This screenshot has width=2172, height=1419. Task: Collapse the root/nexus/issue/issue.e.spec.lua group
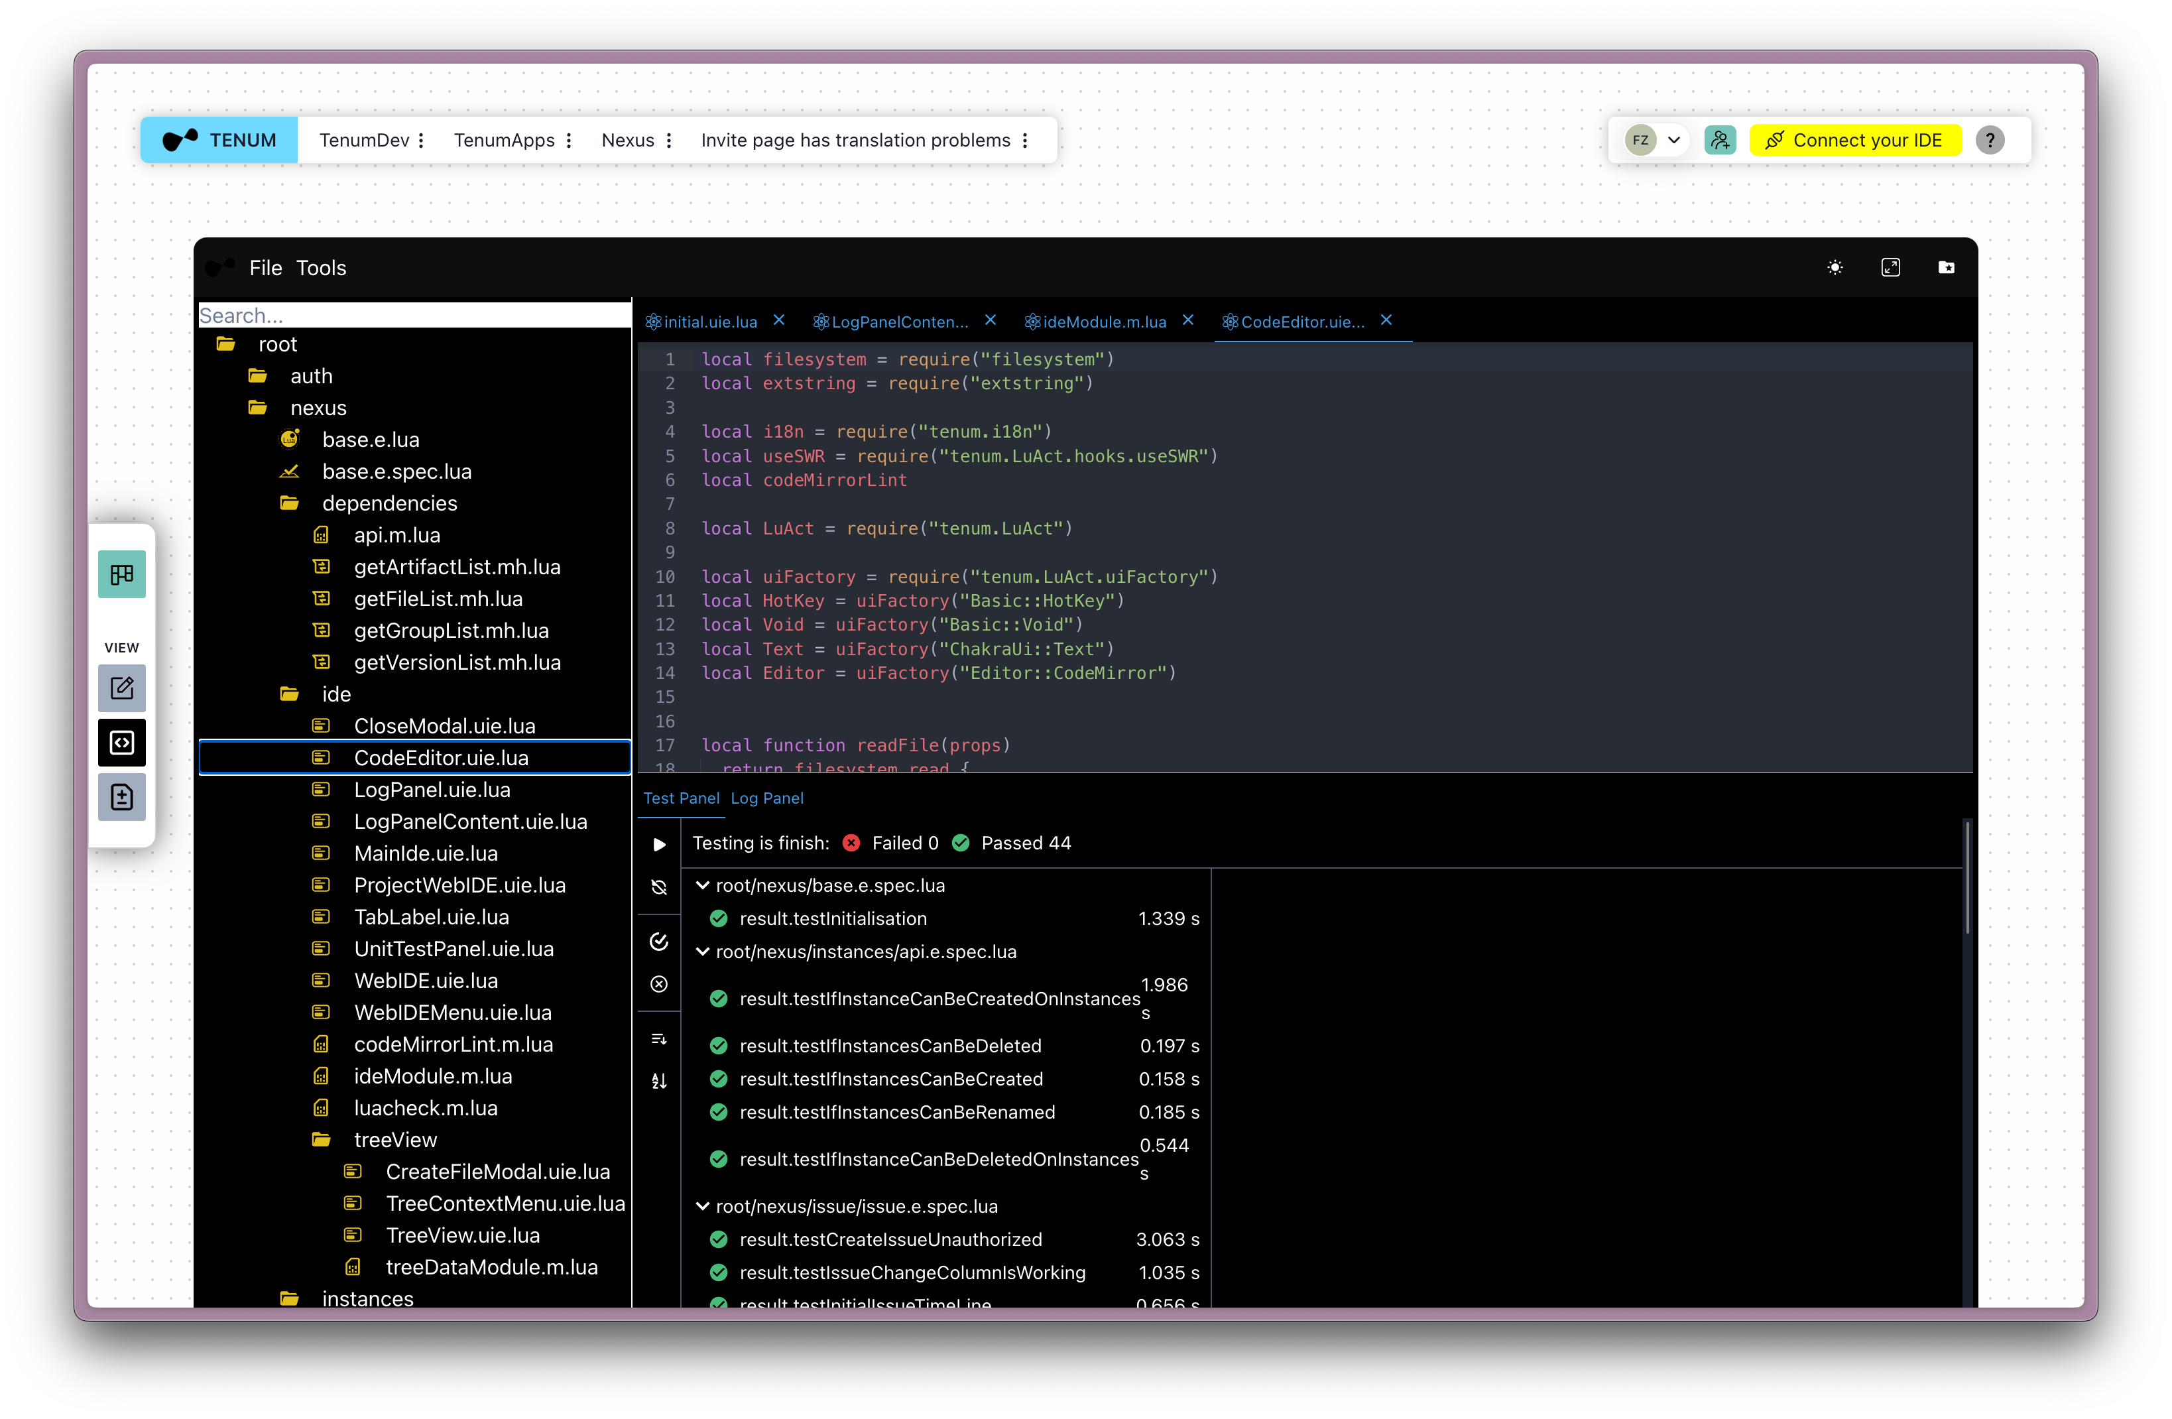(703, 1206)
